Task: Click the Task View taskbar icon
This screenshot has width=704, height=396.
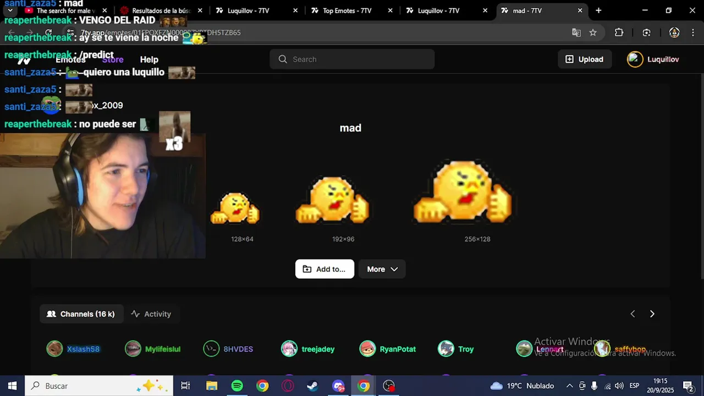Action: click(x=186, y=386)
